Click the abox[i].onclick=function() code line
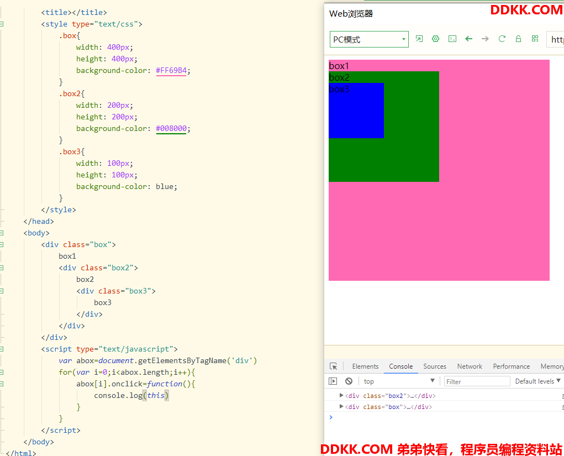564x456 pixels. (135, 384)
